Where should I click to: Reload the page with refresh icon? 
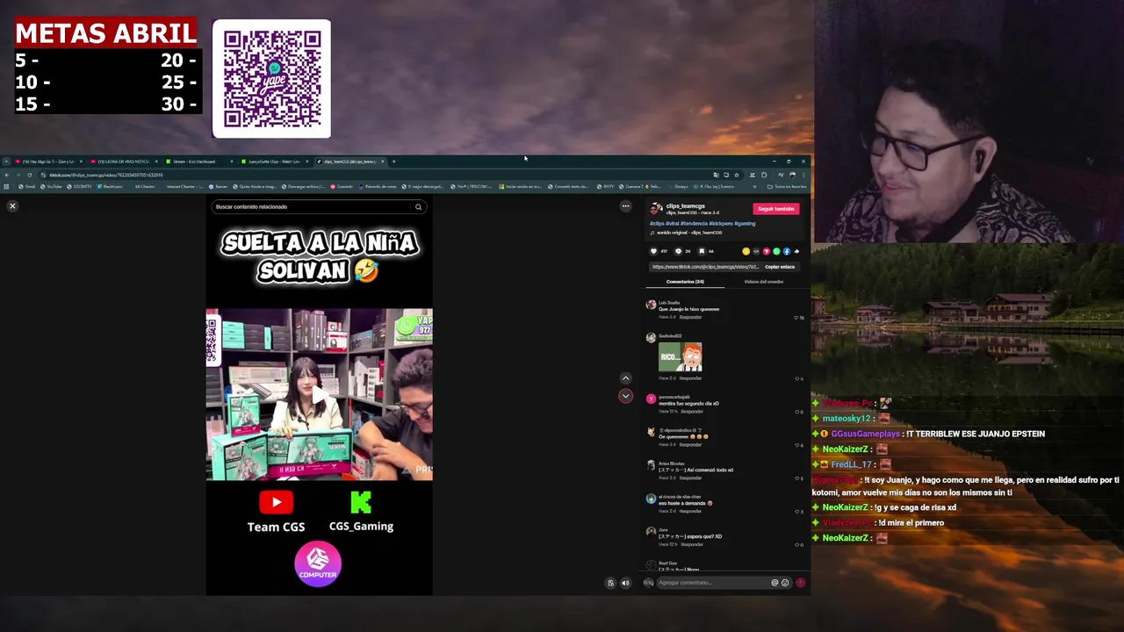click(x=29, y=175)
